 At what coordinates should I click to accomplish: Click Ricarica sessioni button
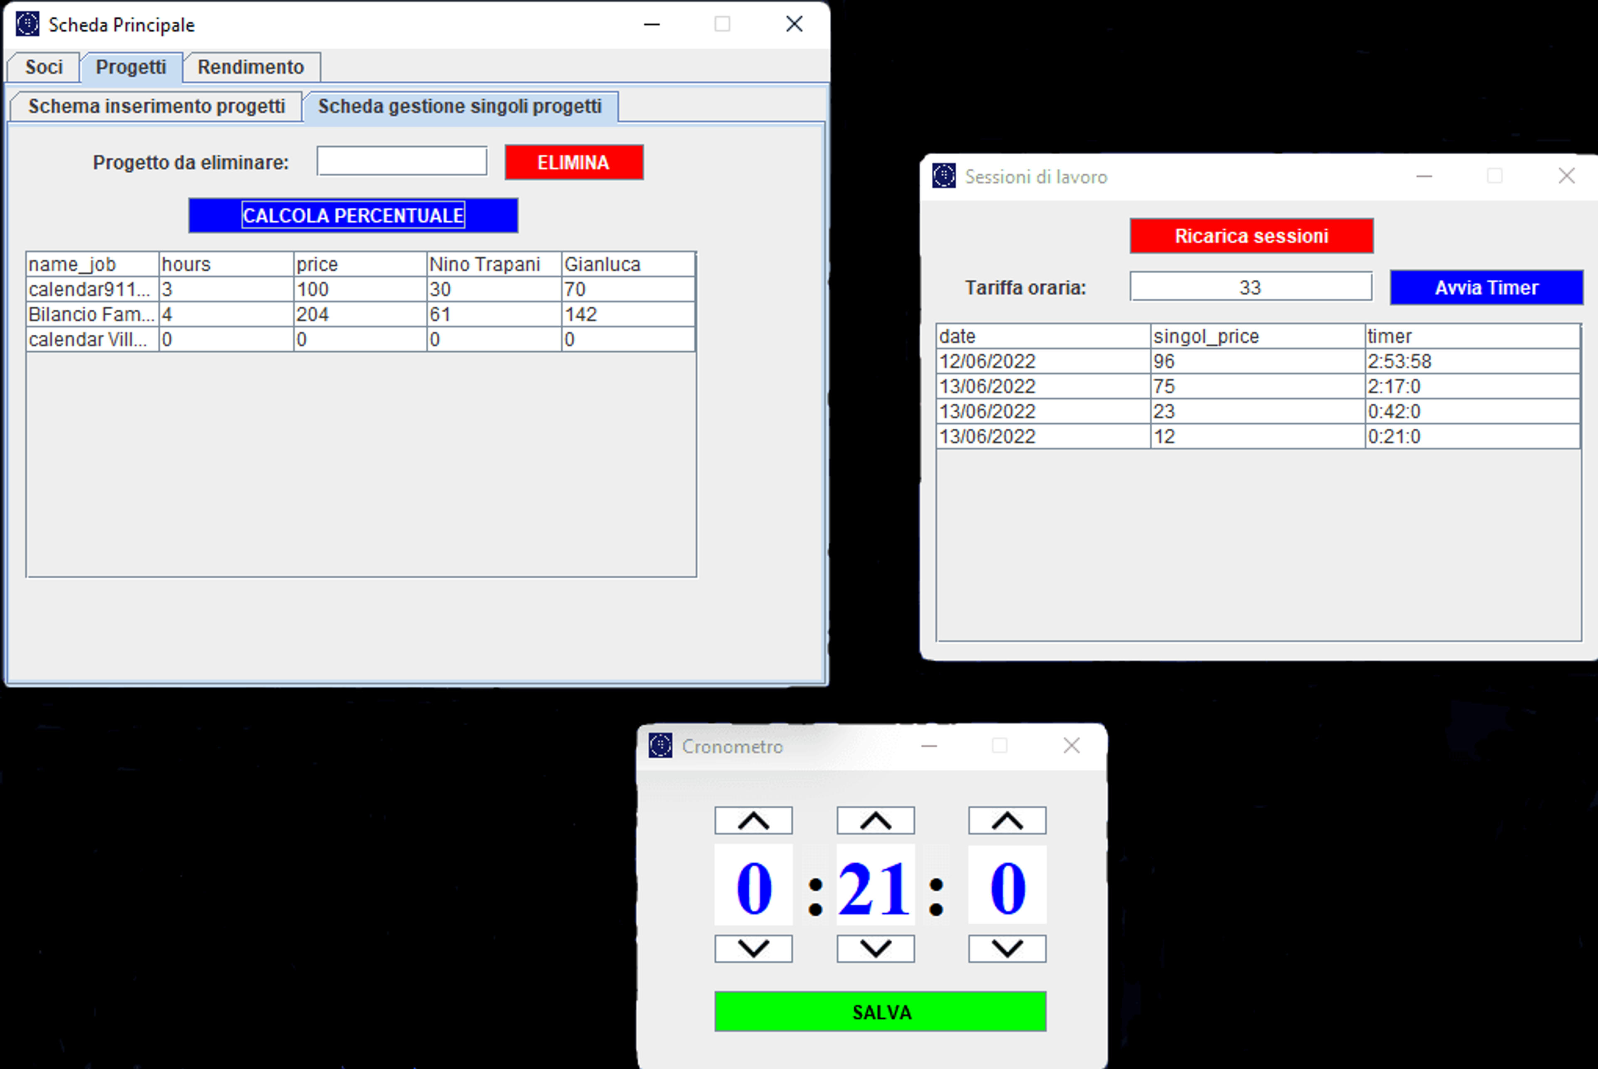point(1251,236)
